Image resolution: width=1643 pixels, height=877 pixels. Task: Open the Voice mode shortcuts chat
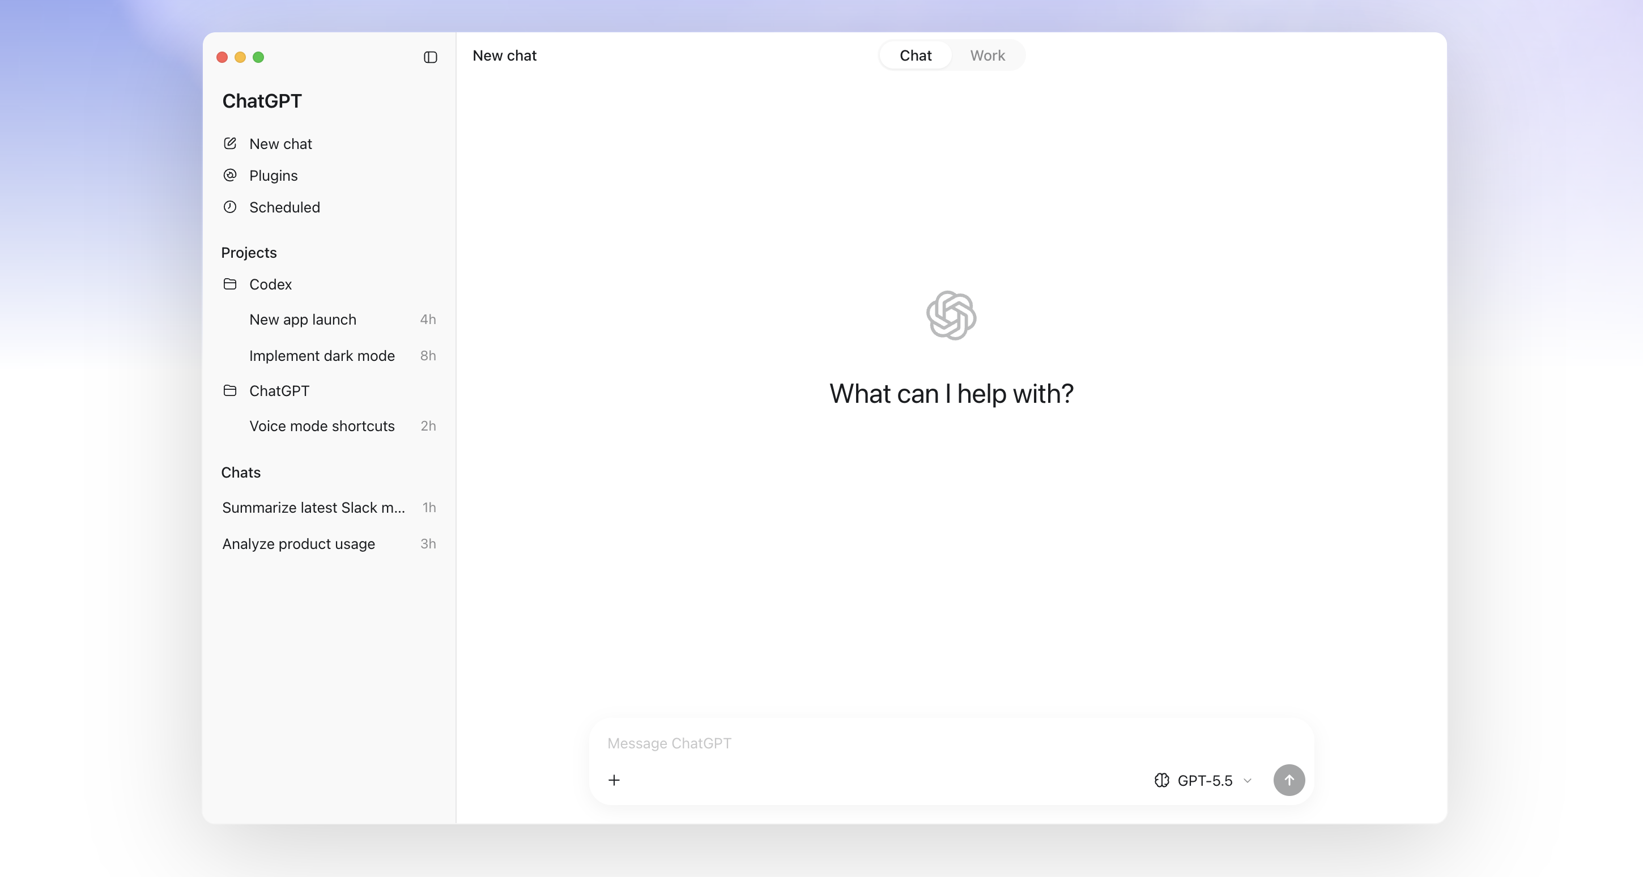click(x=329, y=426)
